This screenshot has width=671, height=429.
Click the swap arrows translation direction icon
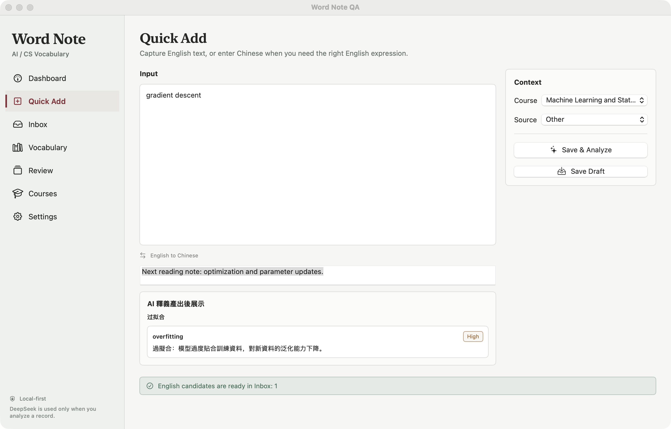point(143,256)
